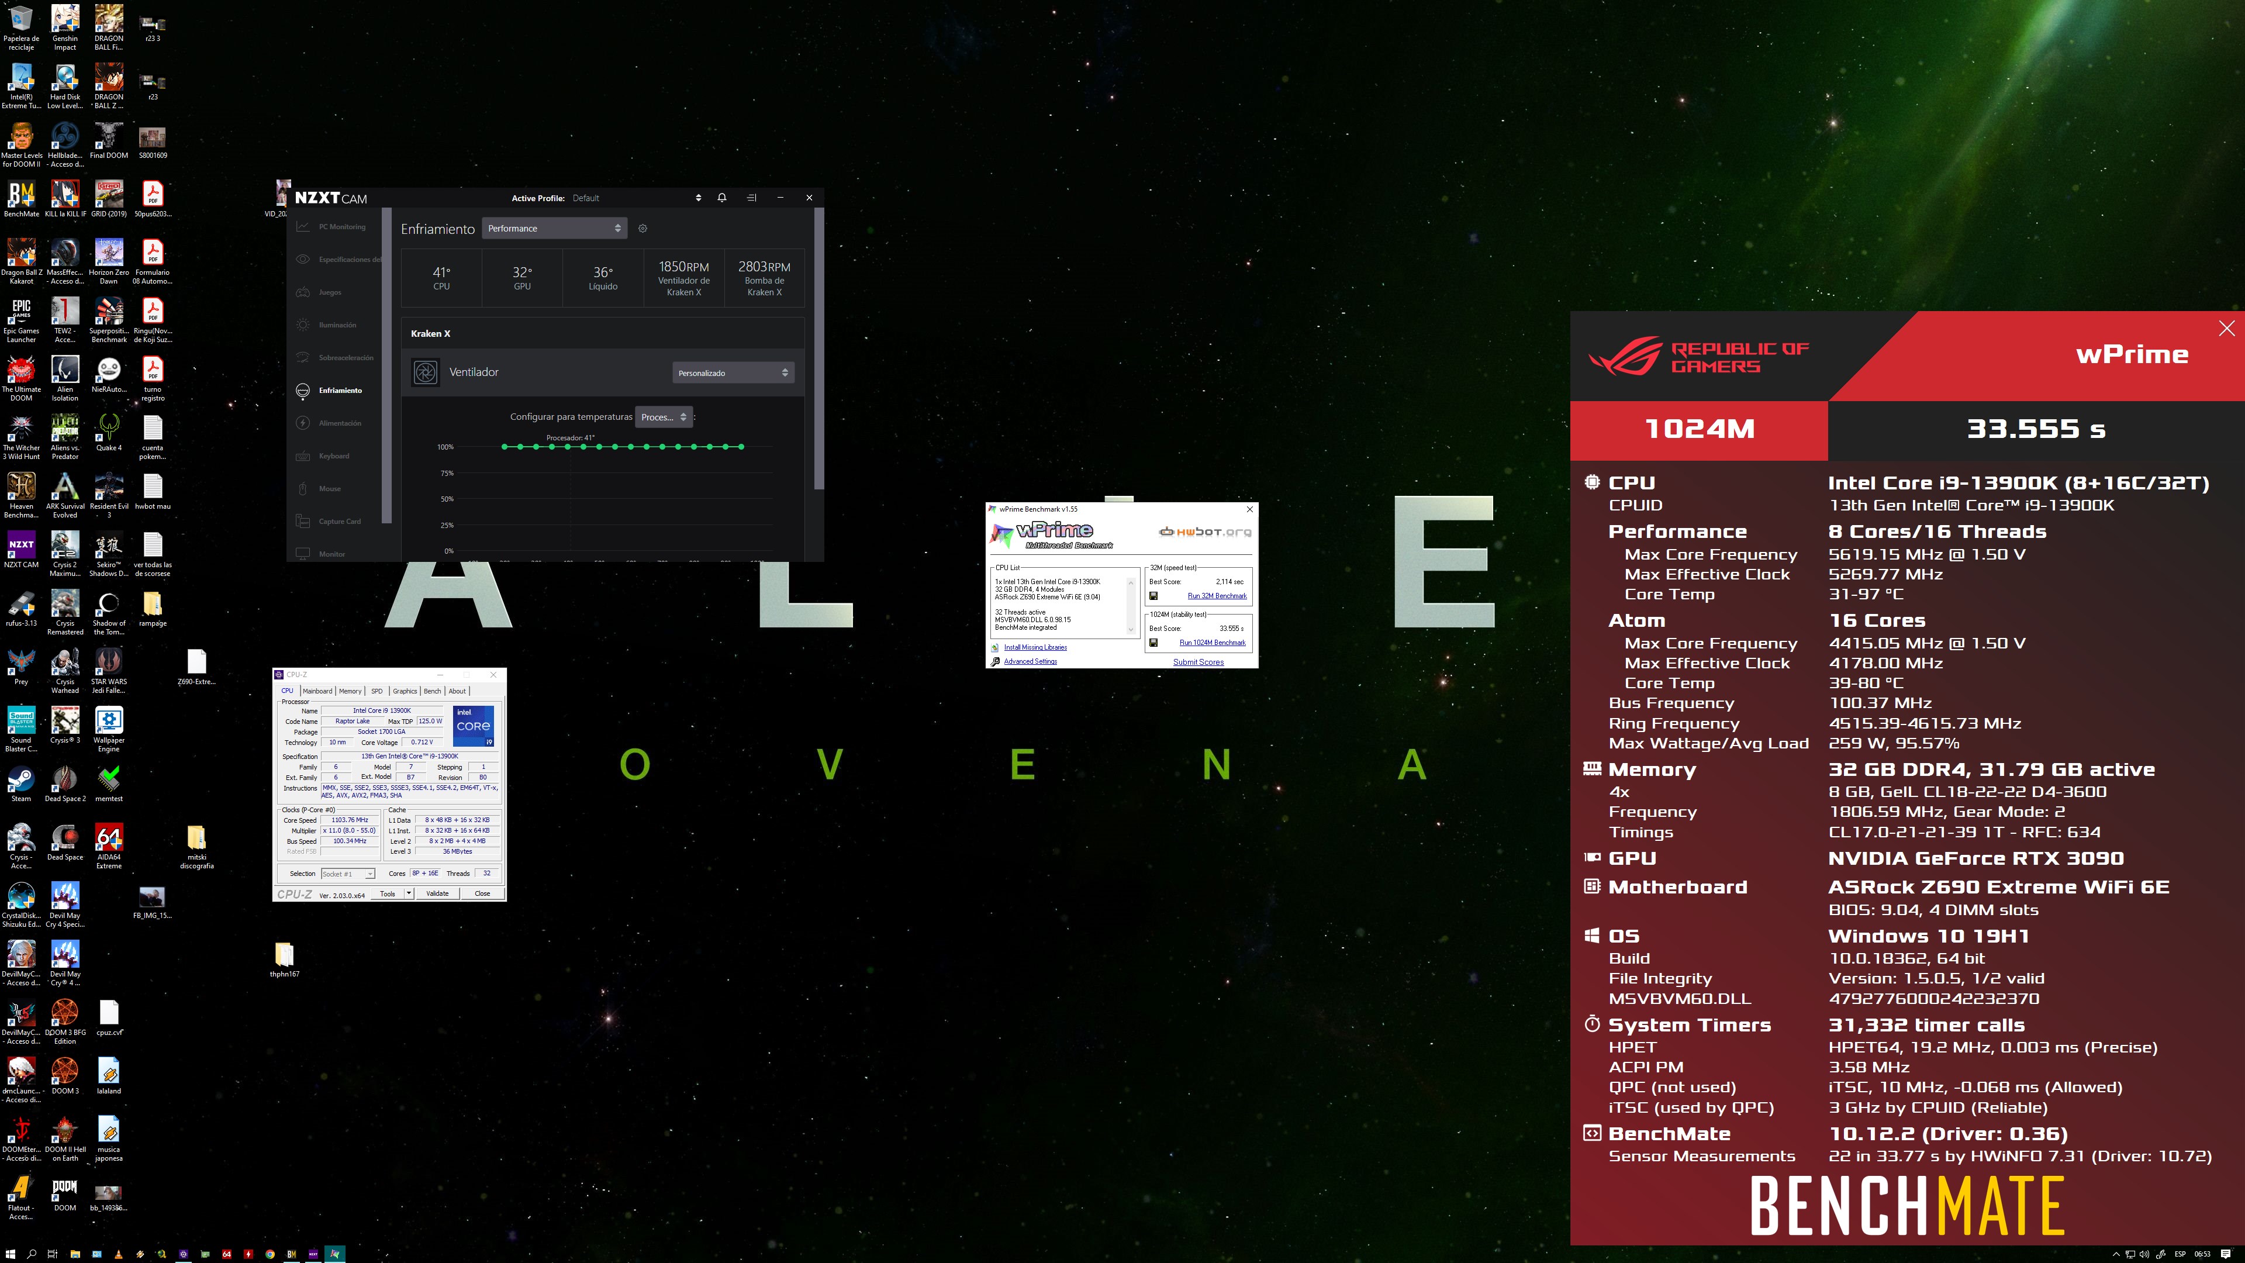Open the PC Monitoring section in NZXT CAM

coord(332,227)
